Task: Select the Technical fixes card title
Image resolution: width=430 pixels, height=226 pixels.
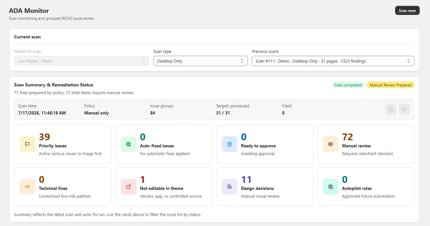Action: (x=53, y=188)
